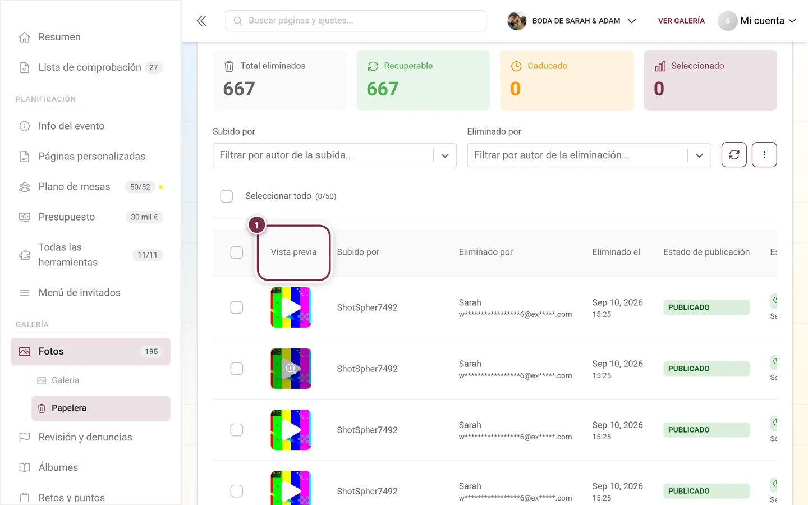Open the Subido por filter dropdown

point(334,155)
